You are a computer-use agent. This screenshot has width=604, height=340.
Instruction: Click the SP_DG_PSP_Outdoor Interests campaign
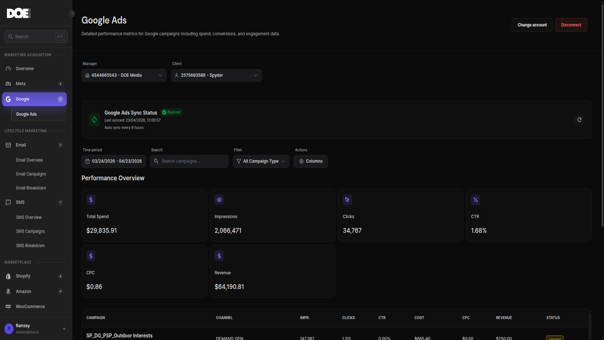120,336
